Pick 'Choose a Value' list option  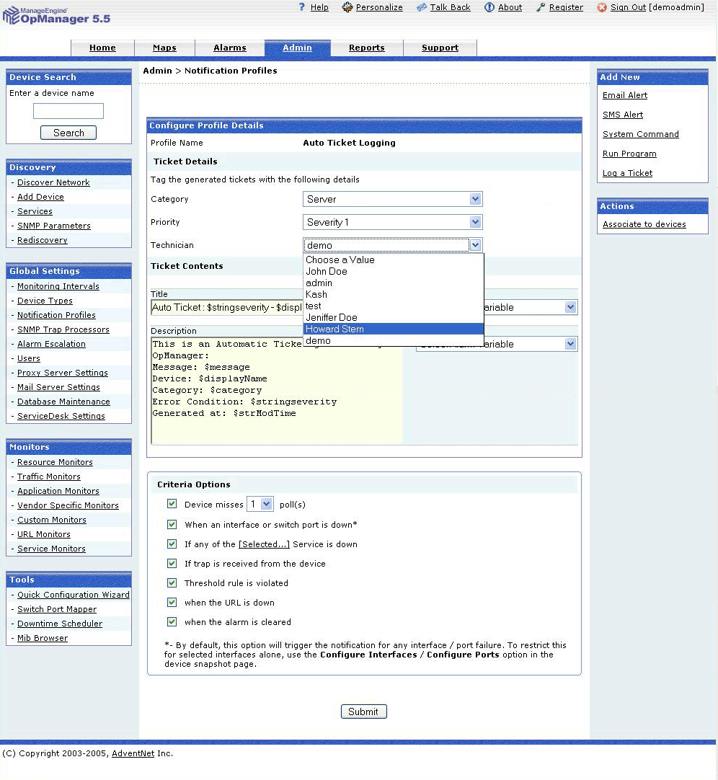pyautogui.click(x=393, y=260)
